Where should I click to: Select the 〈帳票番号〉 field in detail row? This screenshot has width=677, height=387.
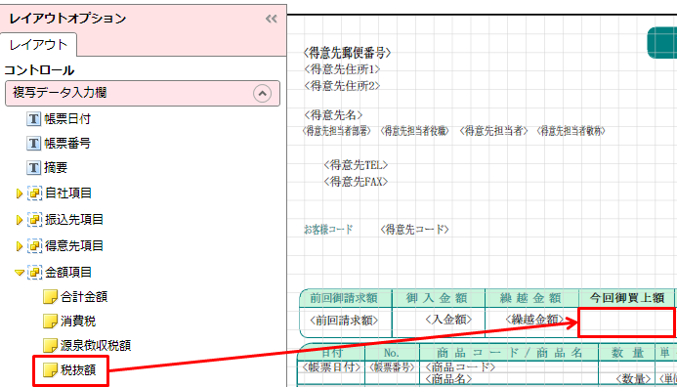tap(392, 367)
